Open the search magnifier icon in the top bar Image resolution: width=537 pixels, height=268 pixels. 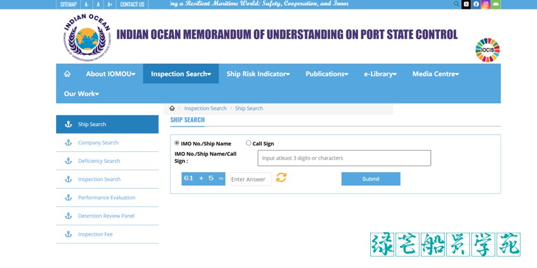(x=456, y=4)
